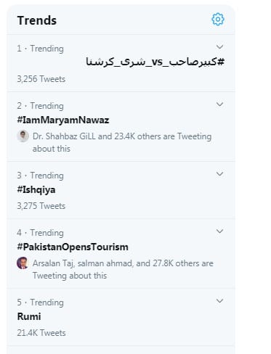Viewport: 271px width, 354px height.
Task: Show options chevron for Rumi trend
Action: pyautogui.click(x=219, y=301)
